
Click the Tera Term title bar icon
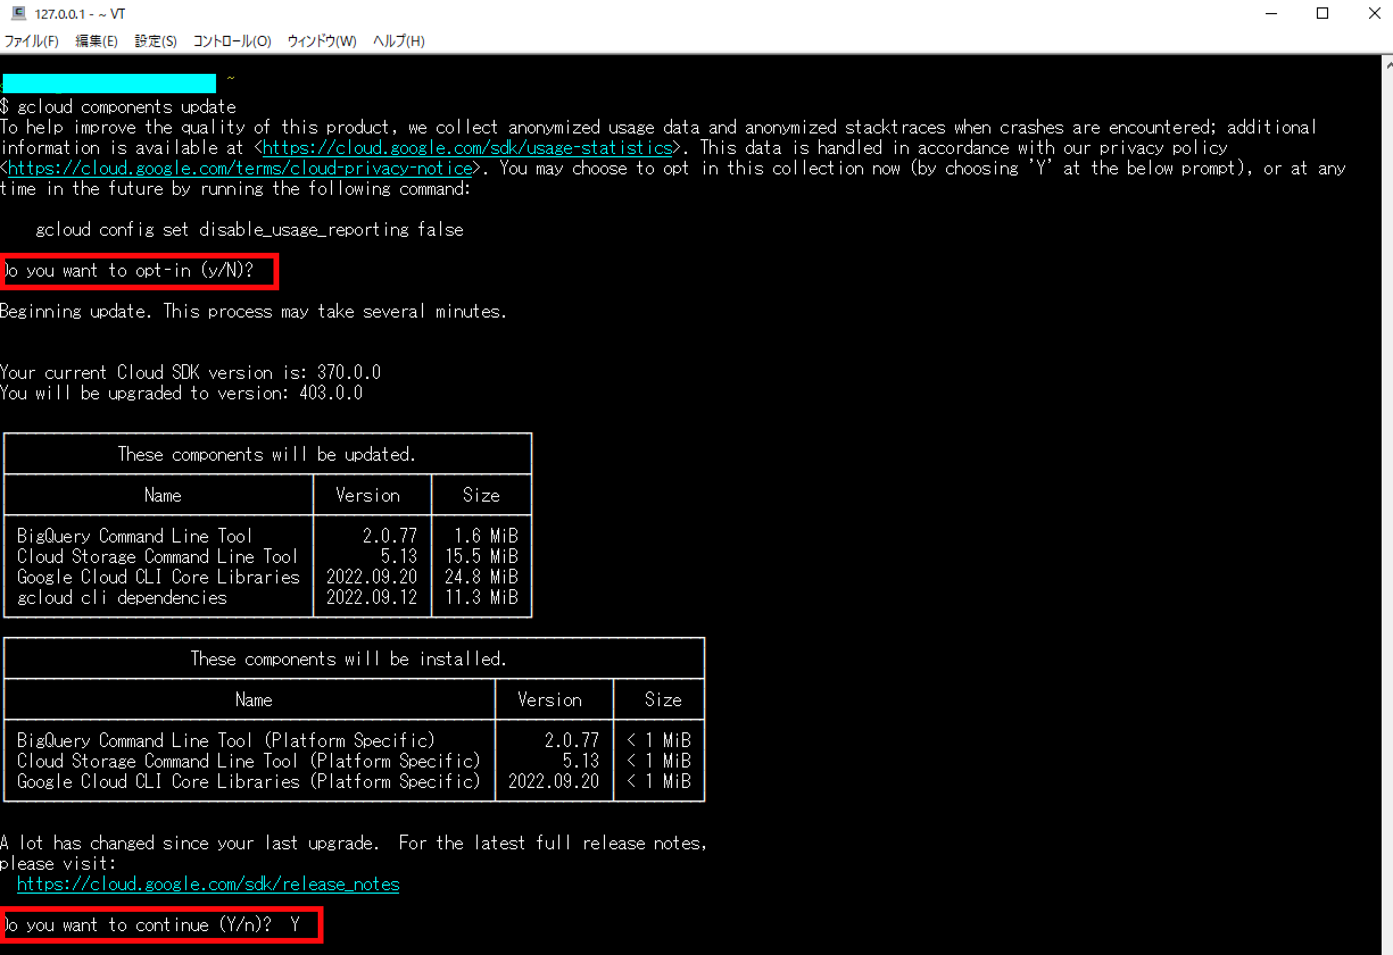click(x=19, y=13)
